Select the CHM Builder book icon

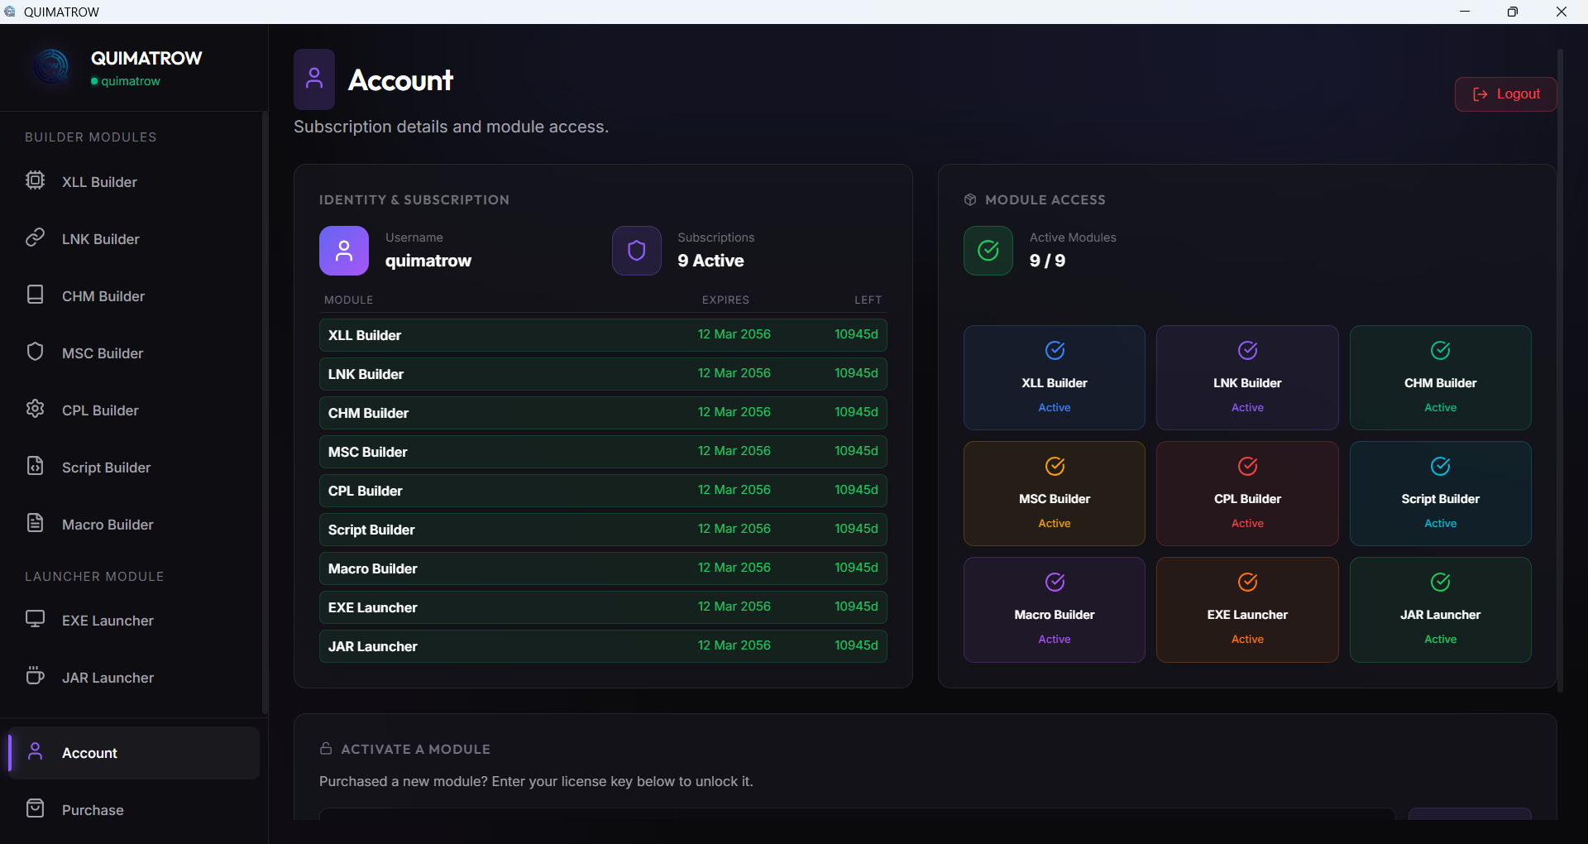point(35,295)
